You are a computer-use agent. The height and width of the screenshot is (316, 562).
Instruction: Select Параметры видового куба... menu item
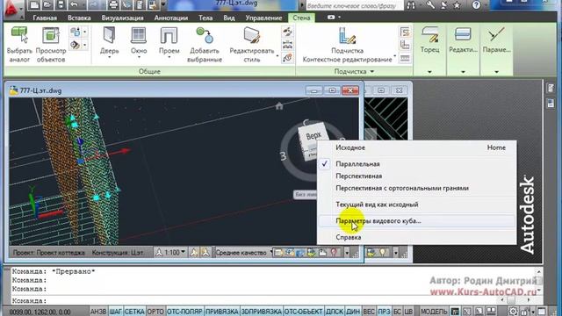[x=416, y=221]
